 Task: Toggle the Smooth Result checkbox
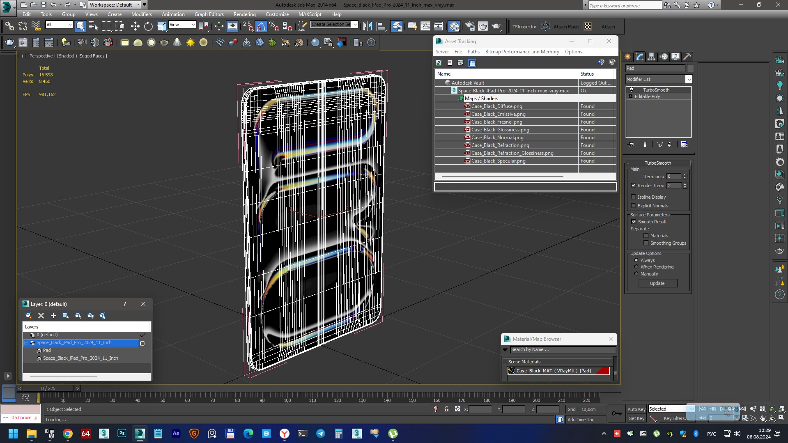click(x=634, y=222)
